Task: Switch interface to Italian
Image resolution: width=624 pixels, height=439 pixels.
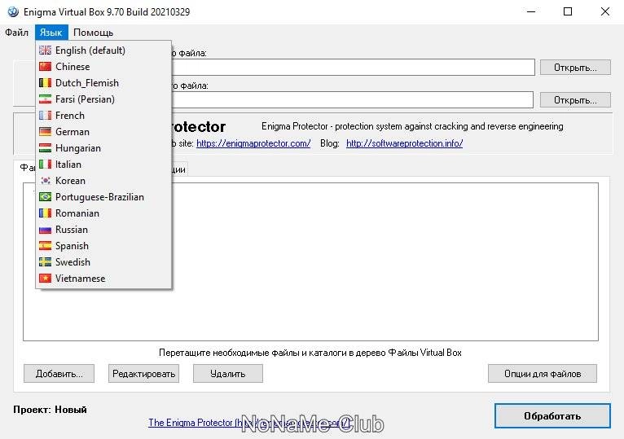Action: 103,165
